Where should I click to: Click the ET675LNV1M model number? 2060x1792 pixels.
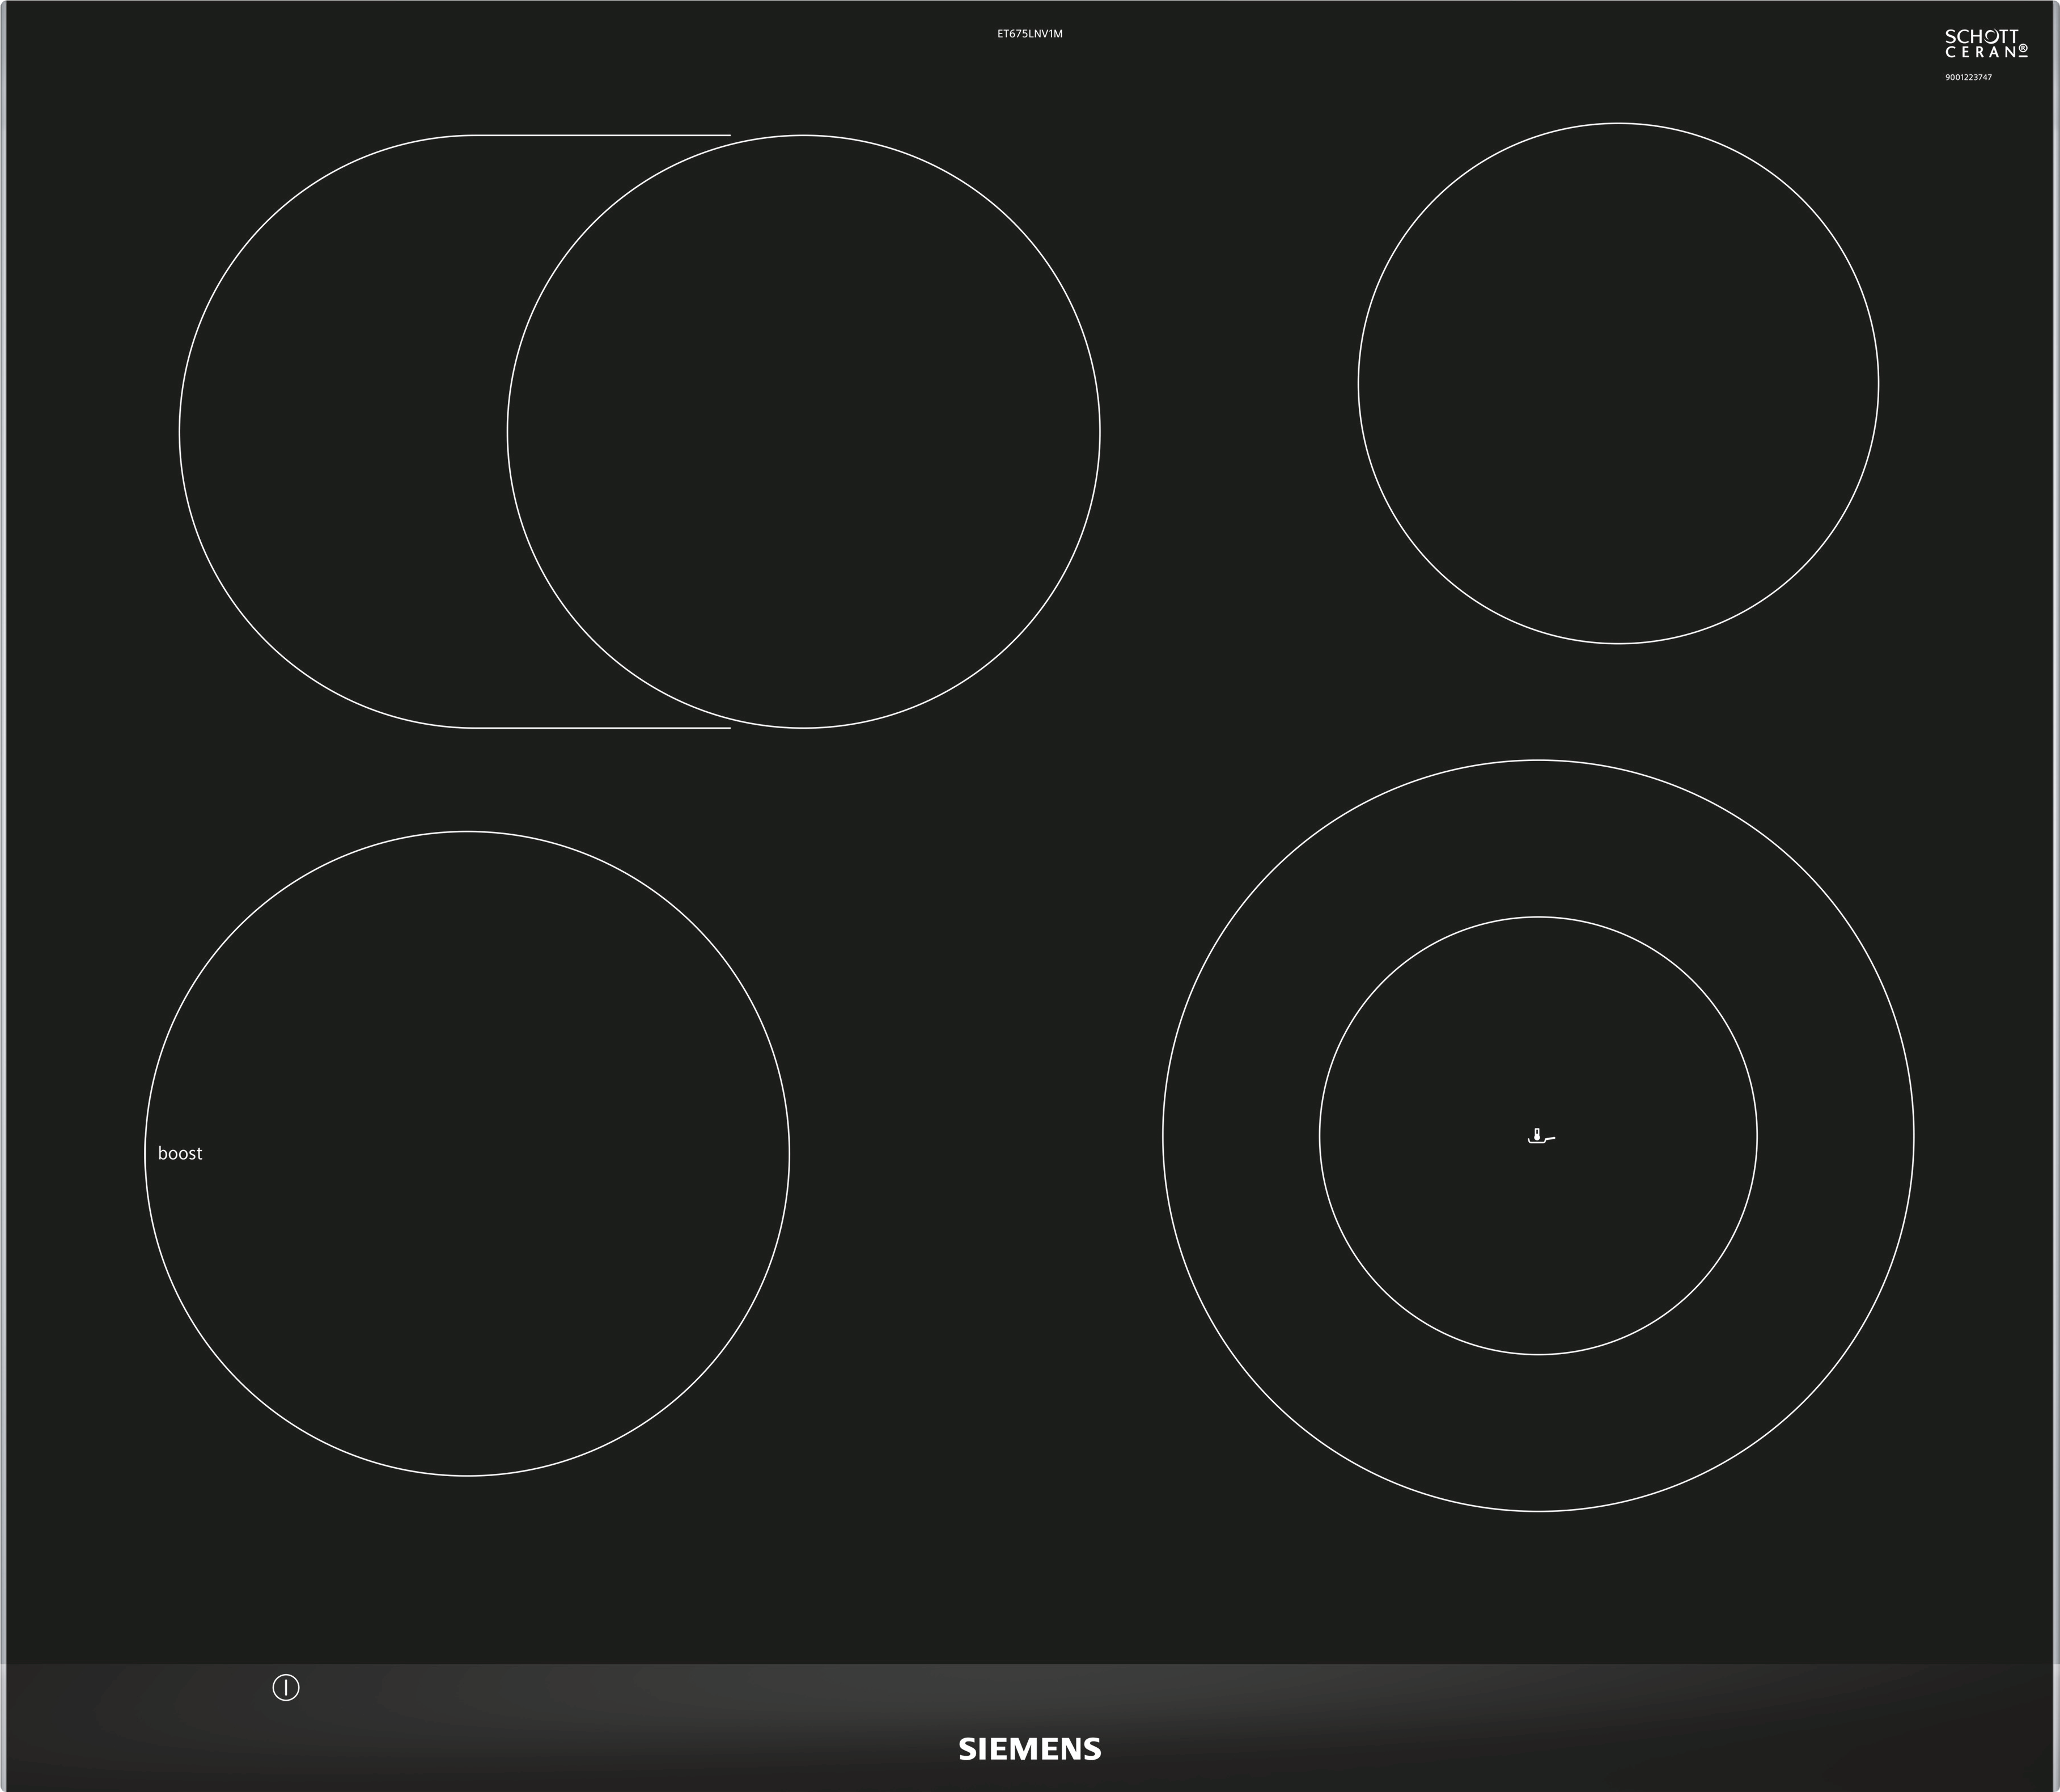[1029, 34]
